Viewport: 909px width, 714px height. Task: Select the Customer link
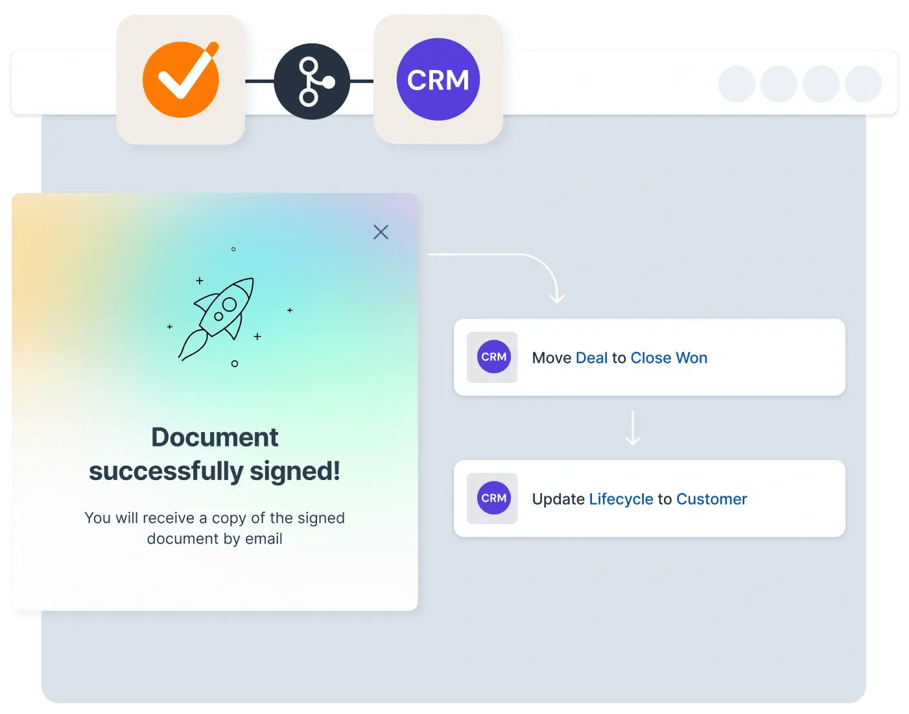[711, 499]
